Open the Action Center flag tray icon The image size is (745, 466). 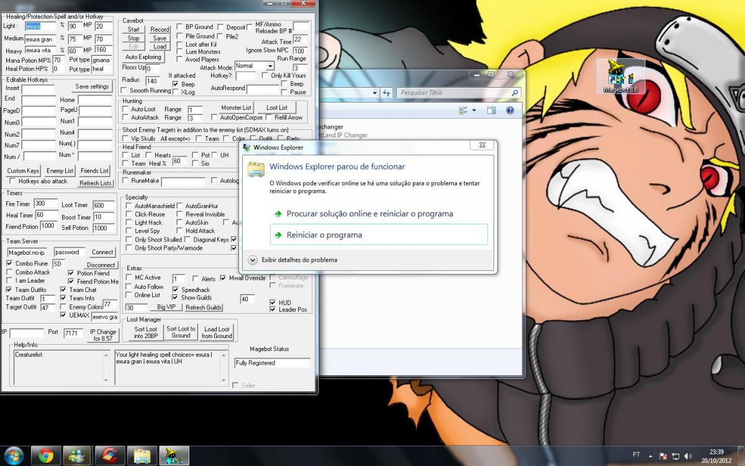pyautogui.click(x=663, y=456)
